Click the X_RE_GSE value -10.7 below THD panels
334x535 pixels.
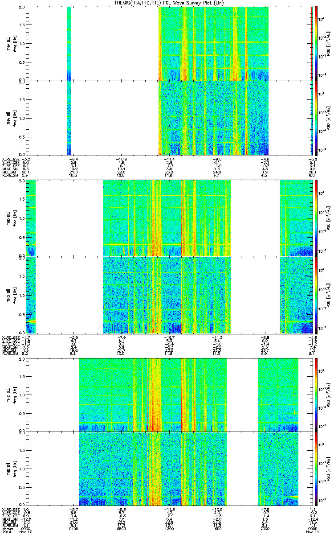[x=168, y=337]
